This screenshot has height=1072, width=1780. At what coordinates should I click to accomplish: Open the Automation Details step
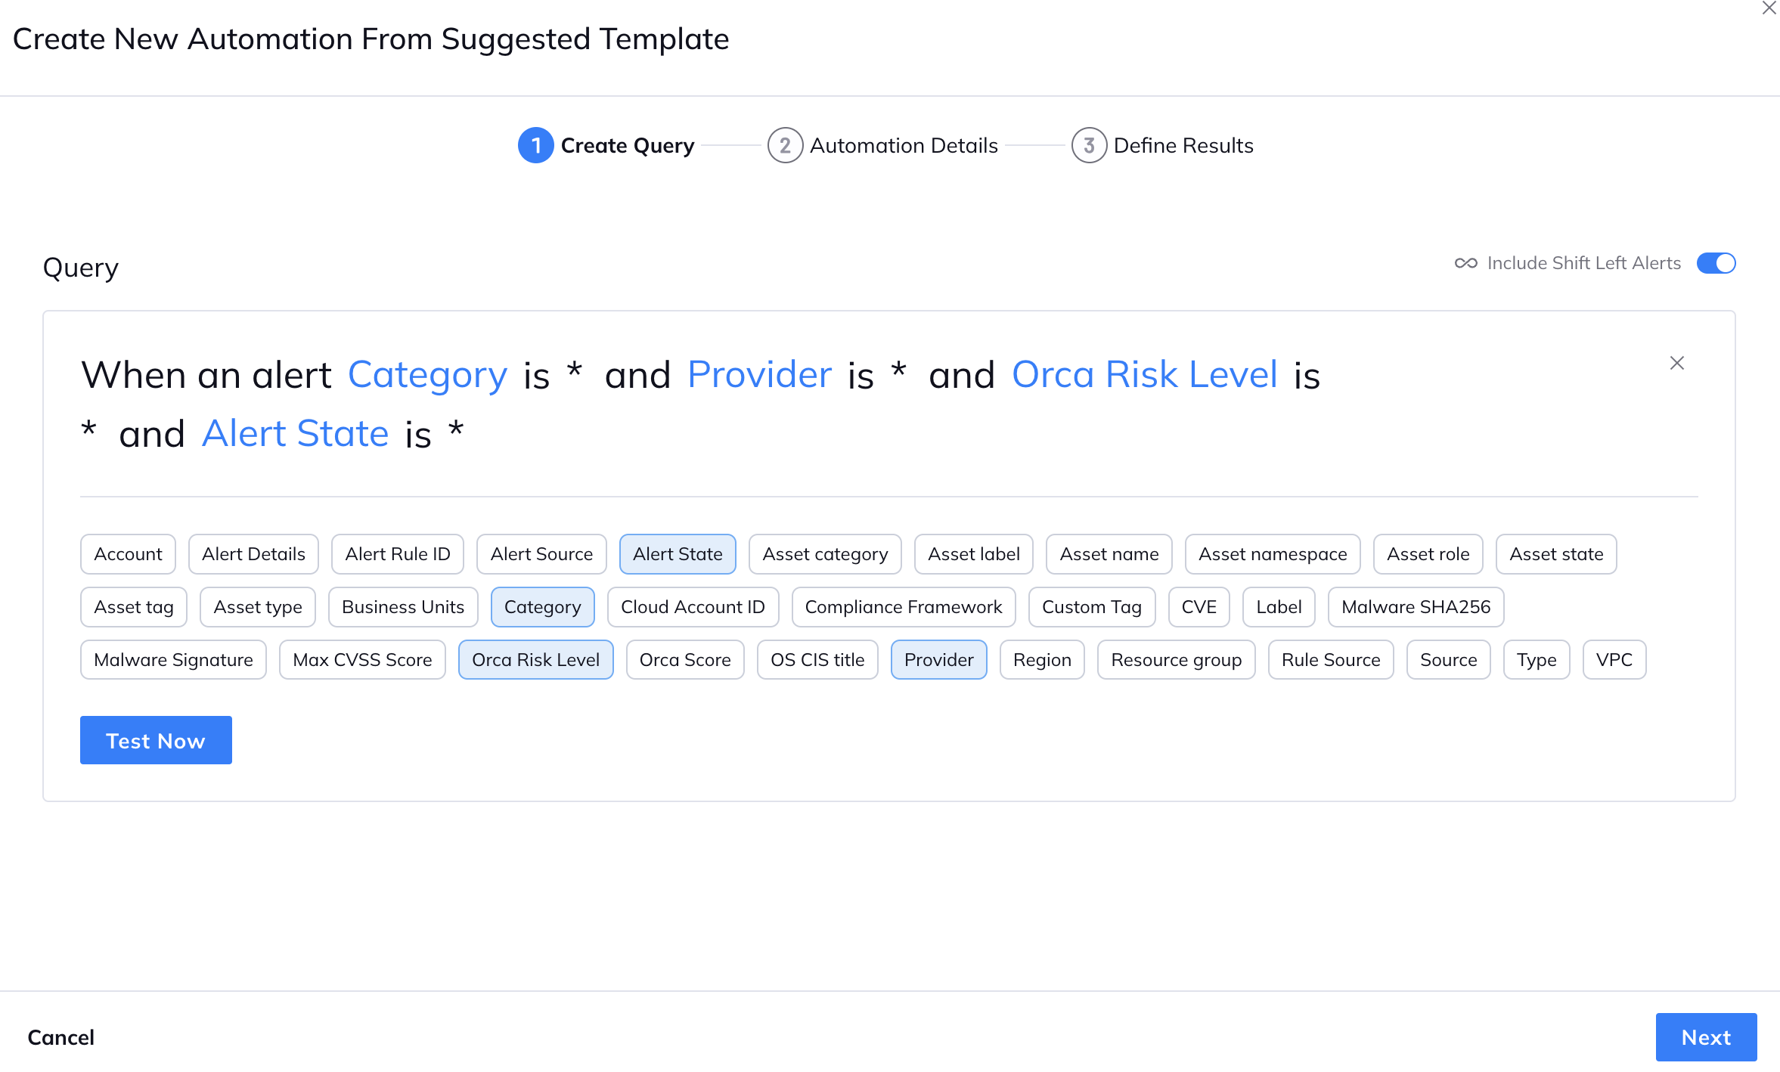904,145
